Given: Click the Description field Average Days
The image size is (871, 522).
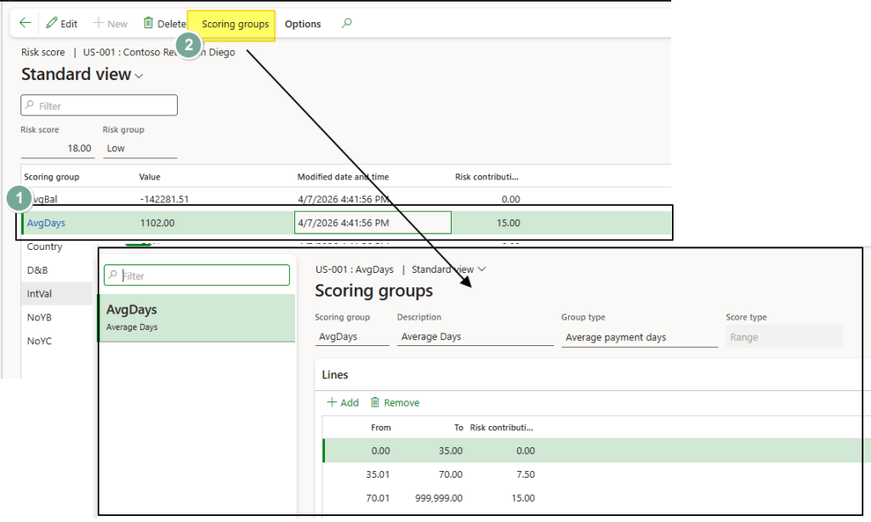Looking at the screenshot, I should tap(475, 337).
